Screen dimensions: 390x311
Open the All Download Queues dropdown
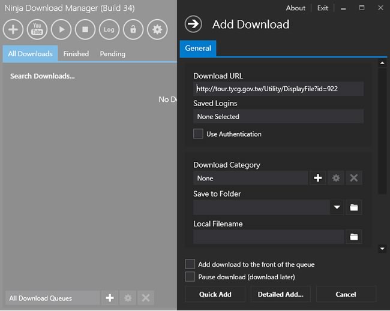click(x=53, y=298)
